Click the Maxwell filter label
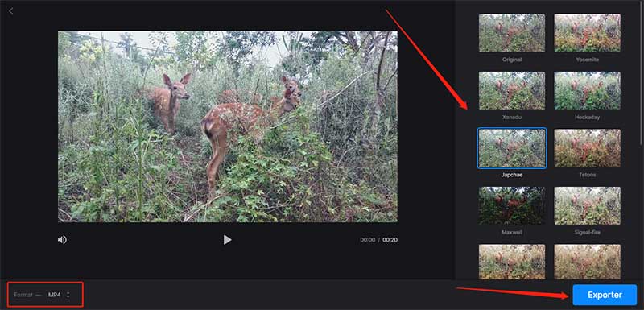Screen dimensions: 644x310 click(x=512, y=232)
